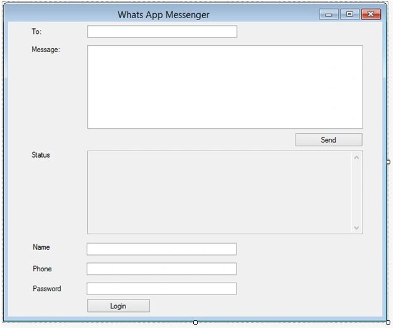
Task: Select the Phone input field
Action: [x=162, y=269]
